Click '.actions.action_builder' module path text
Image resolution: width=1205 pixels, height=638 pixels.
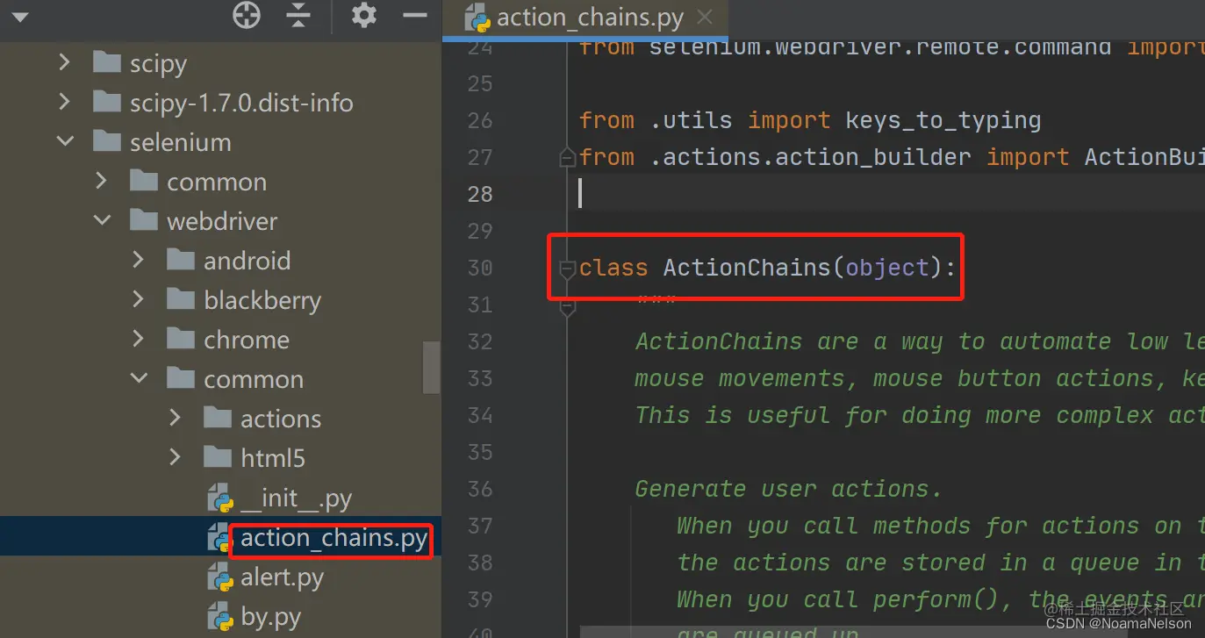coord(810,157)
